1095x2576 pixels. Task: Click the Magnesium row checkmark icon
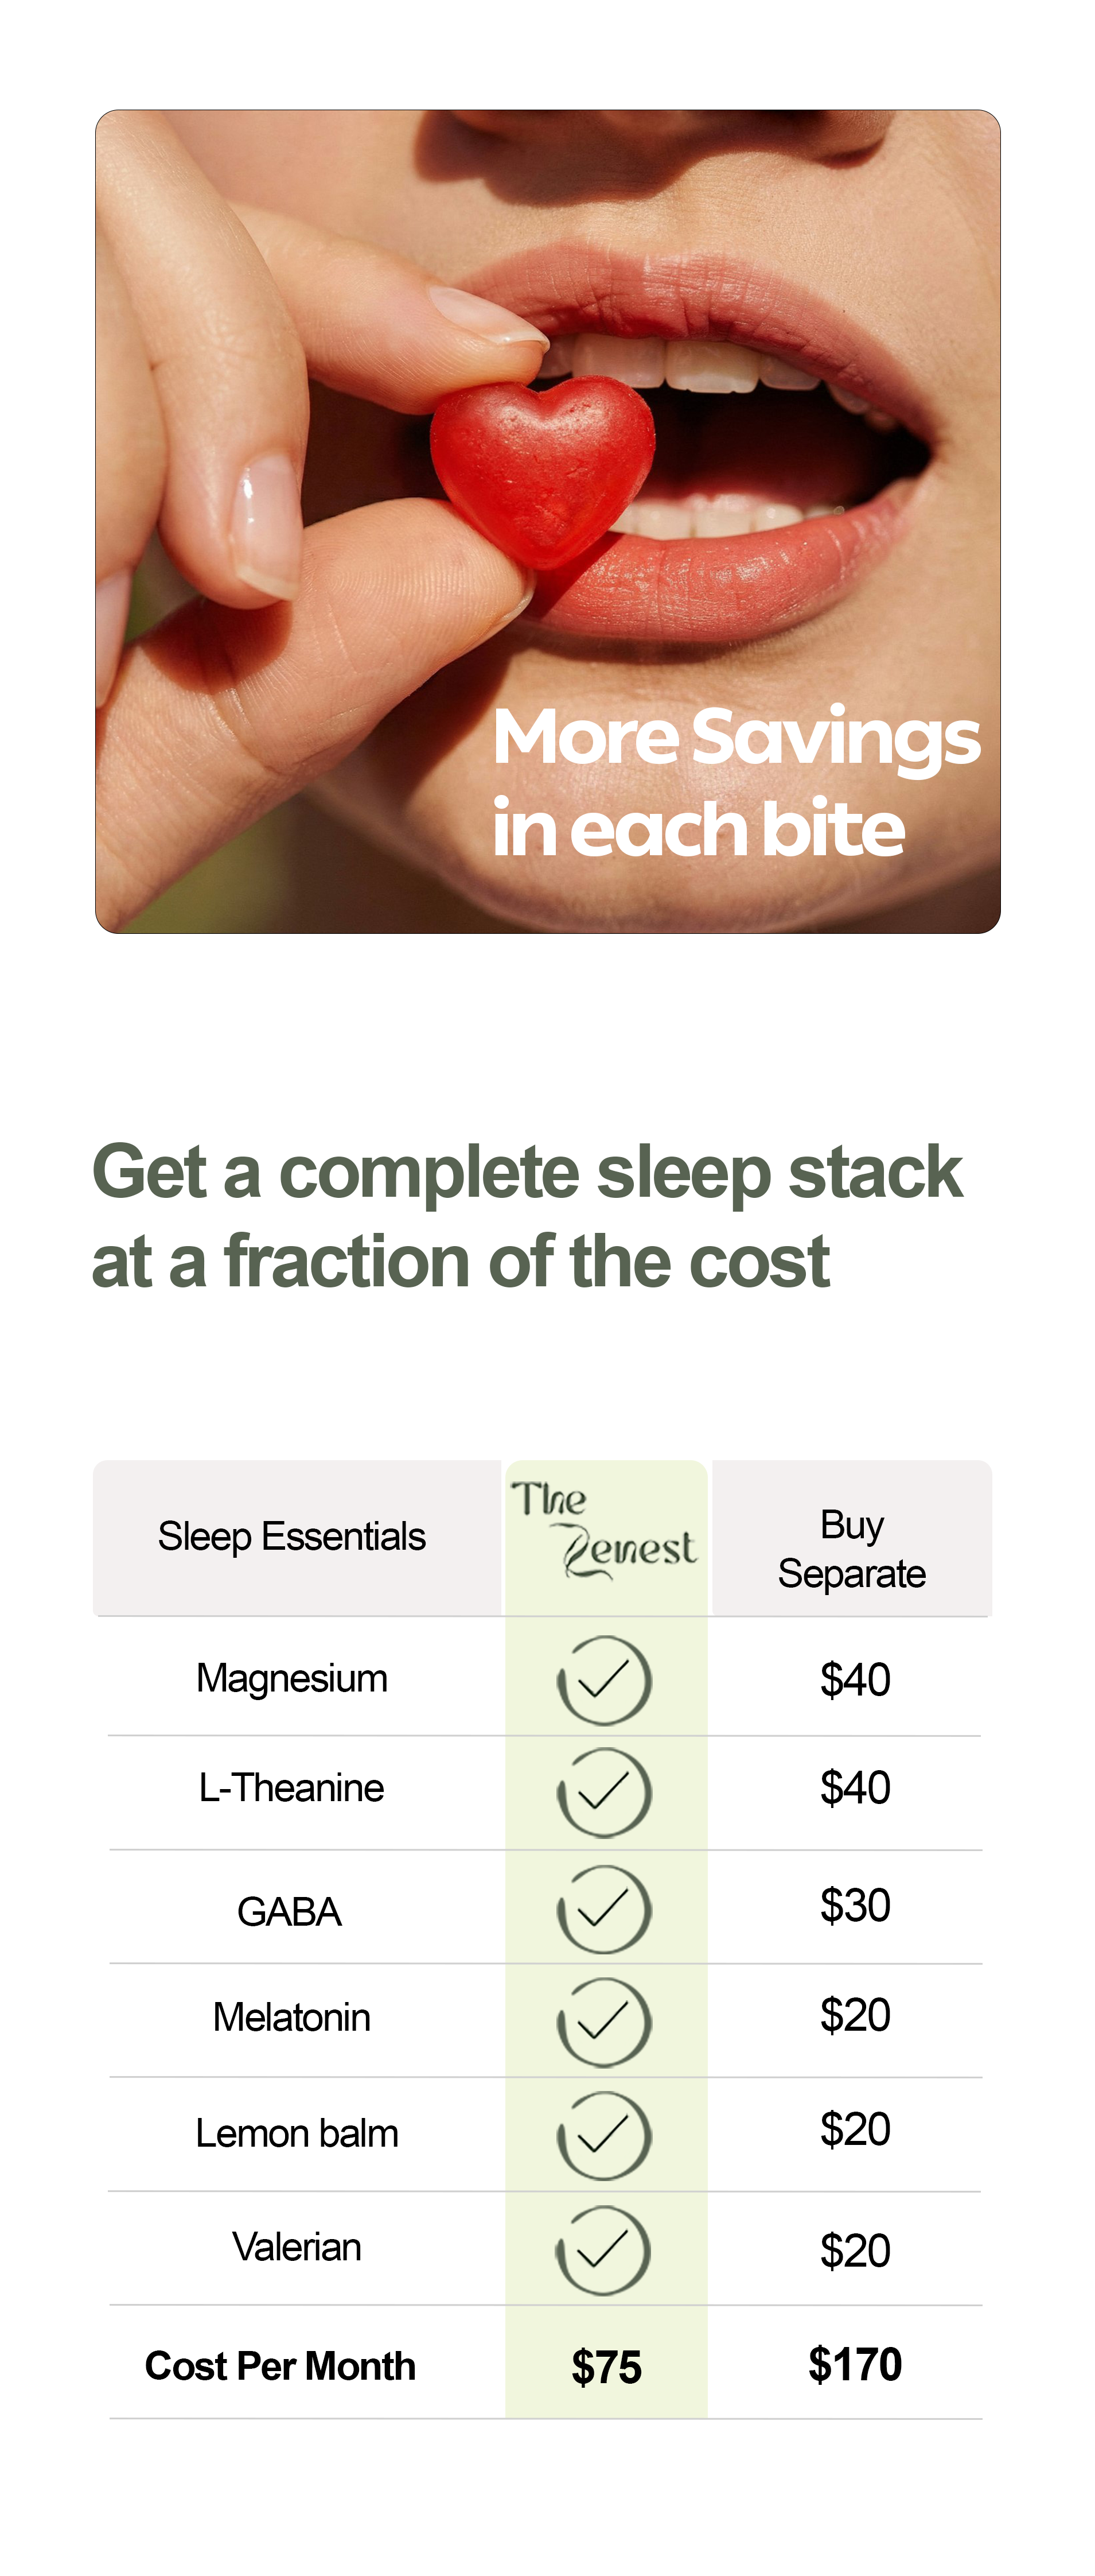coord(605,1680)
